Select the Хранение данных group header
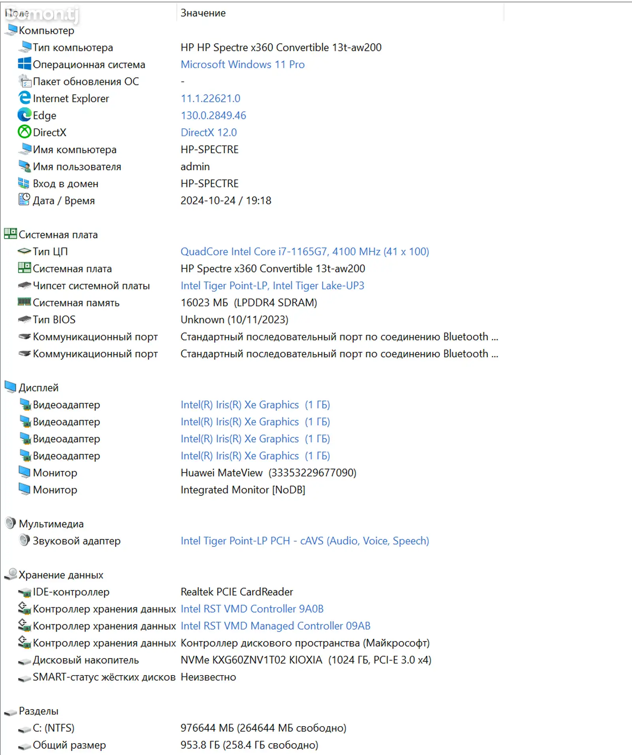This screenshot has width=632, height=755. 61,575
